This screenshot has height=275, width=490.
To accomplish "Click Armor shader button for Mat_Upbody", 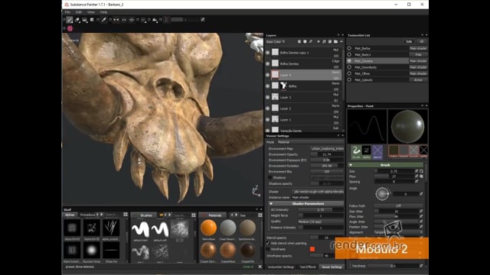I will click(418, 79).
